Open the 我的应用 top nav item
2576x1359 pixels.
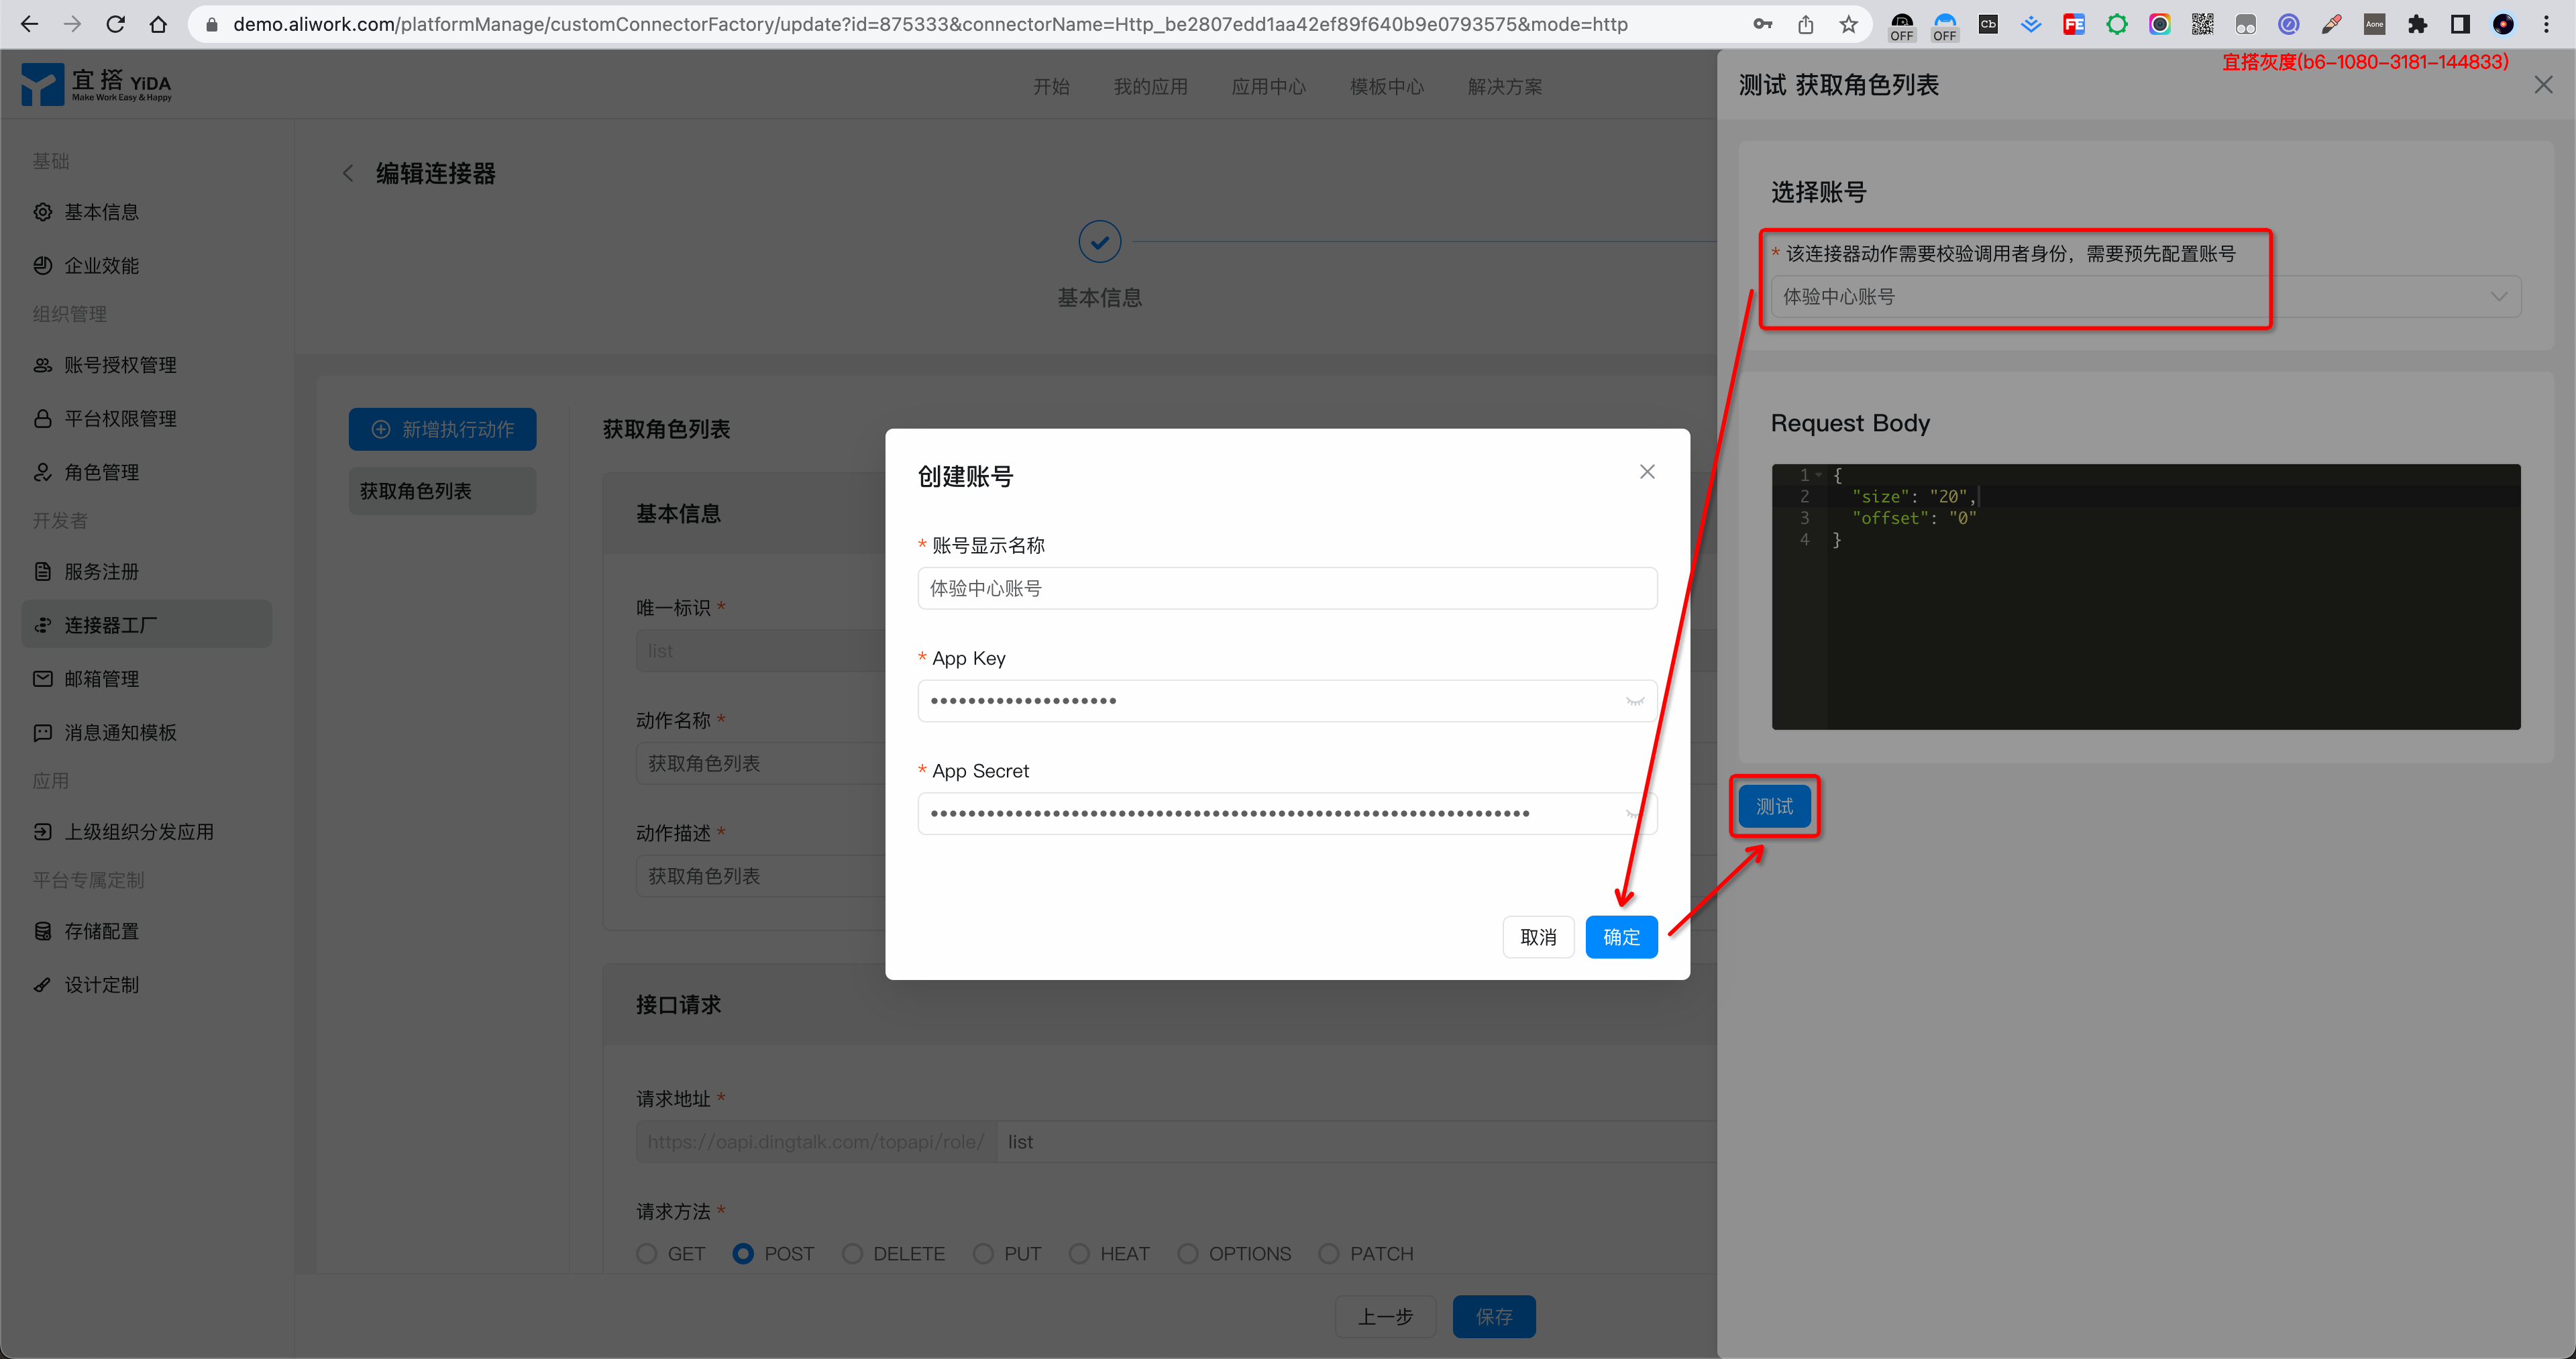coord(1150,87)
